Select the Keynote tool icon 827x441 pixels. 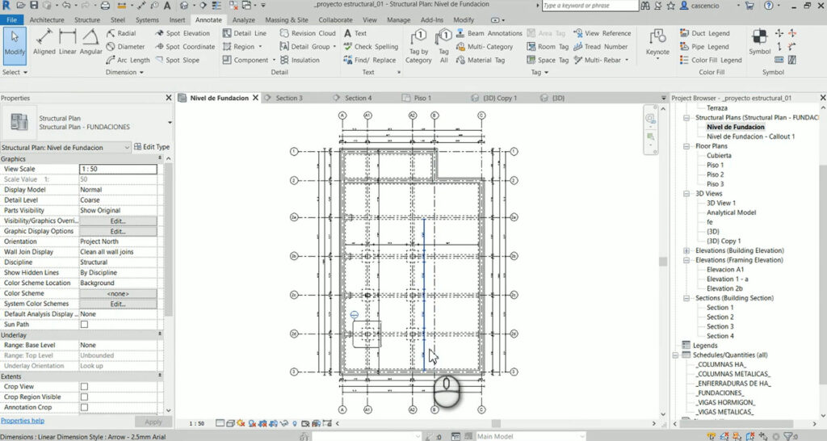657,41
